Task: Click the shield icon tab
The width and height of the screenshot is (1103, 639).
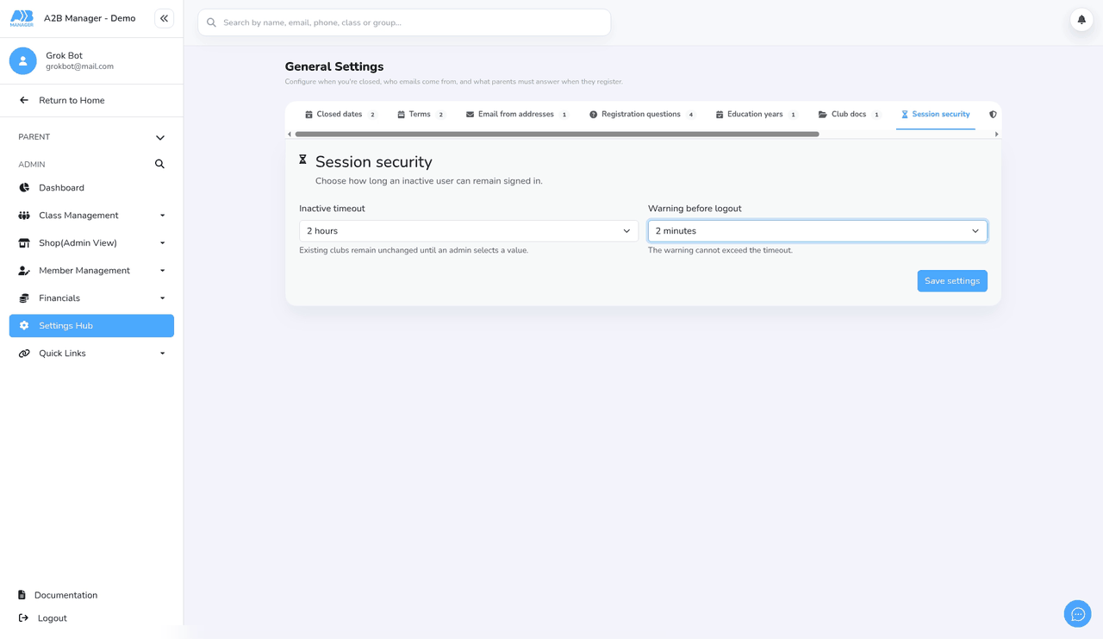Action: tap(993, 114)
